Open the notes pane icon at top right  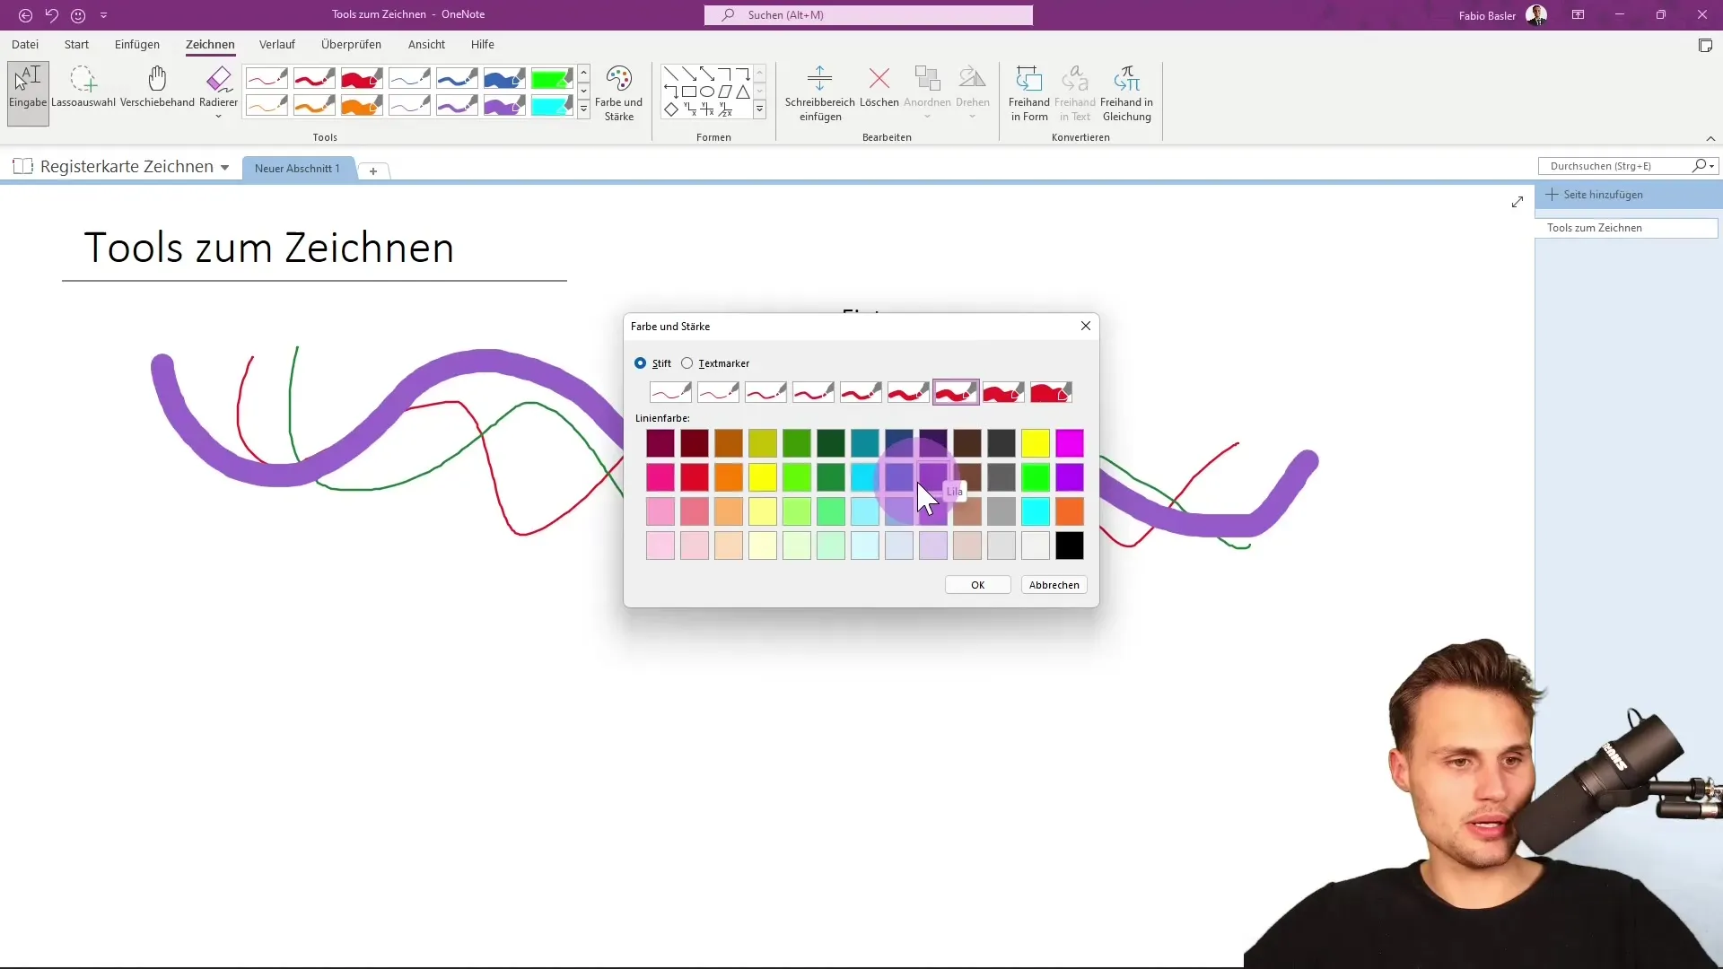pos(1705,46)
